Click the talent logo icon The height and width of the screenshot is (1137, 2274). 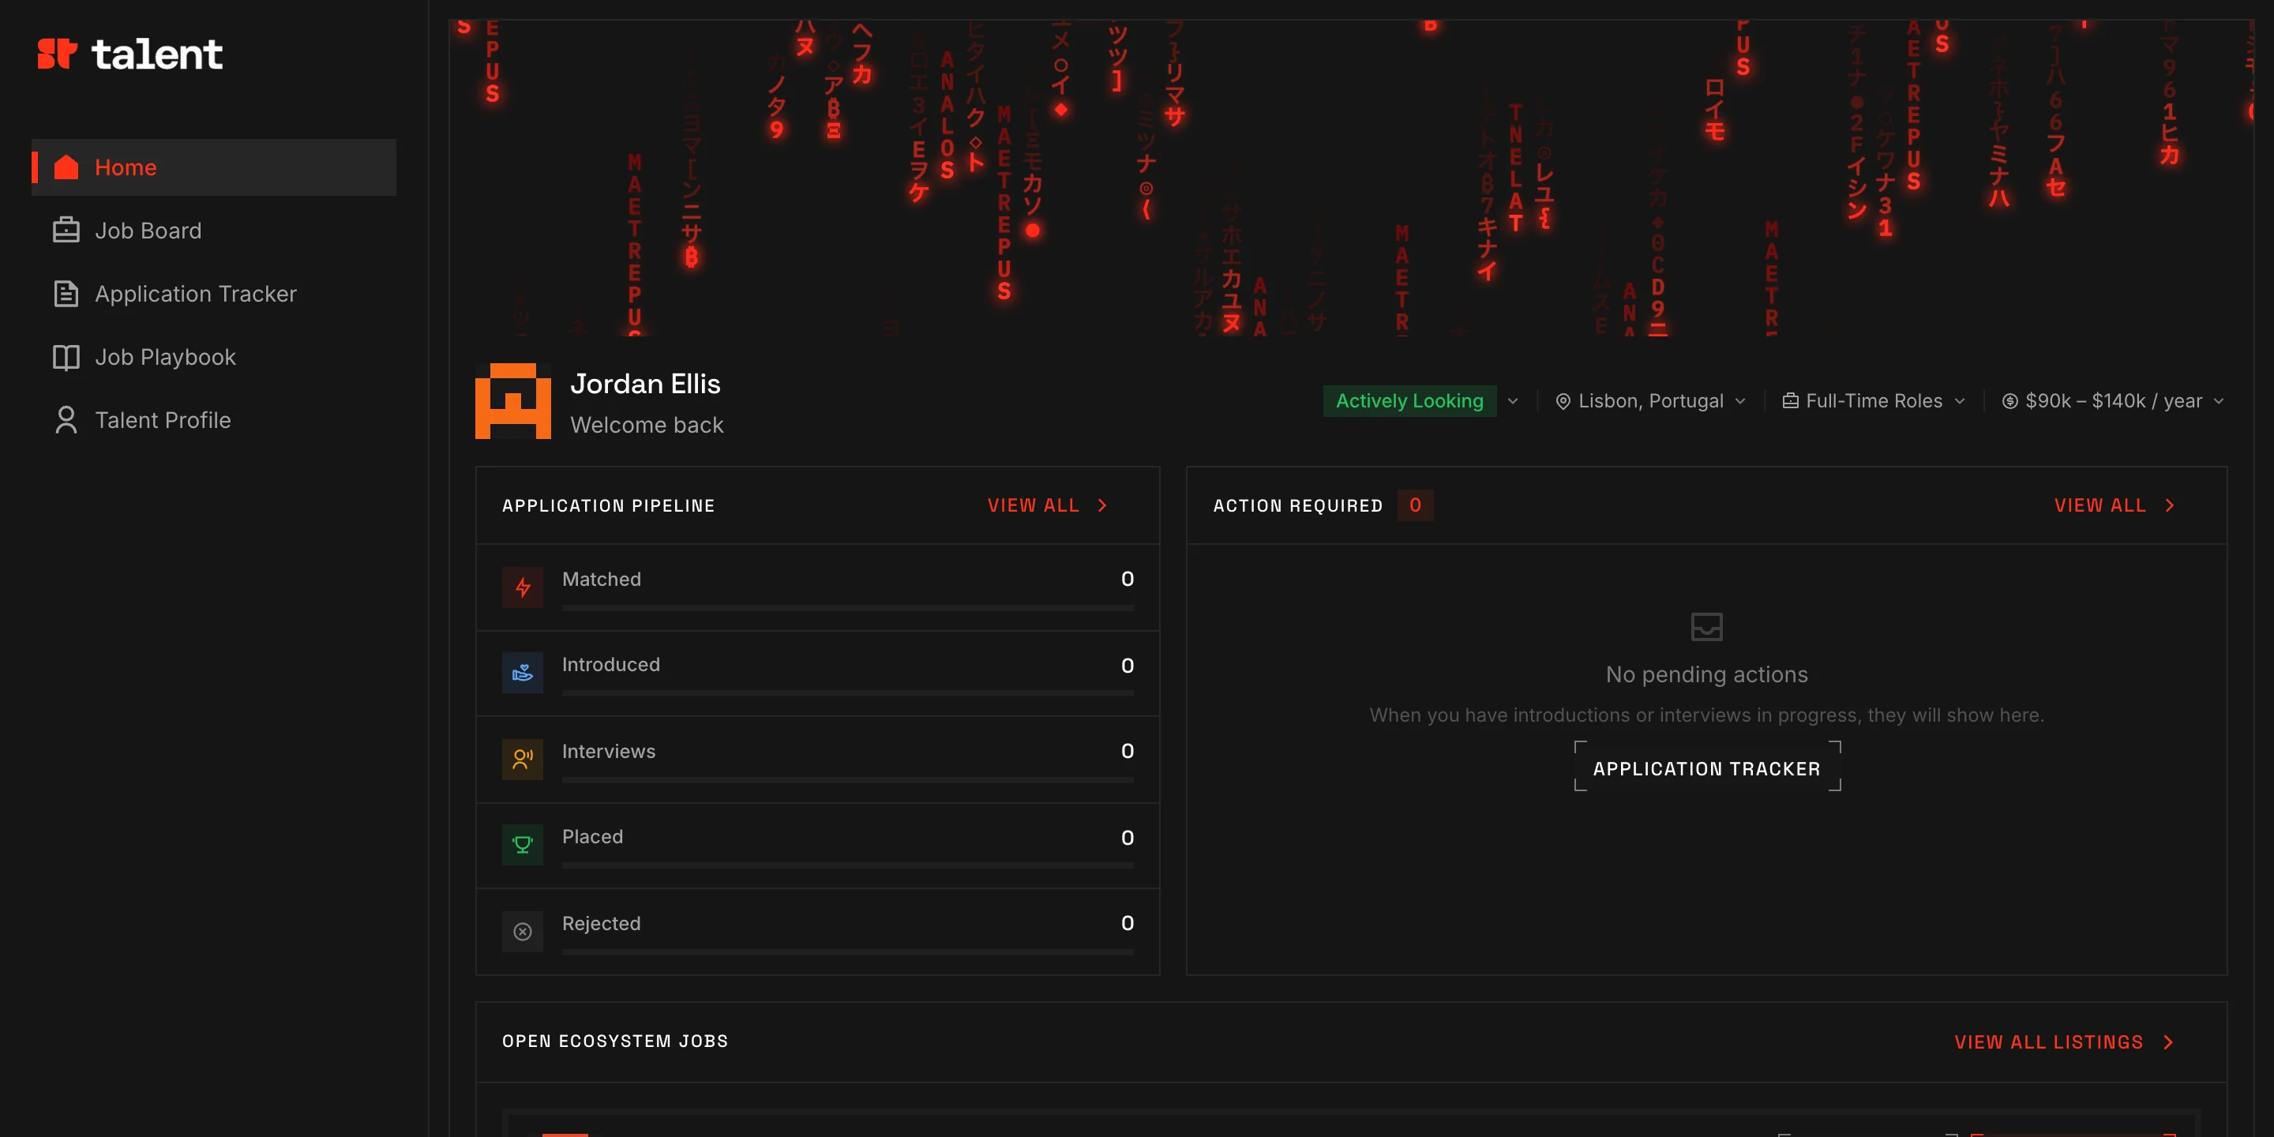[57, 54]
